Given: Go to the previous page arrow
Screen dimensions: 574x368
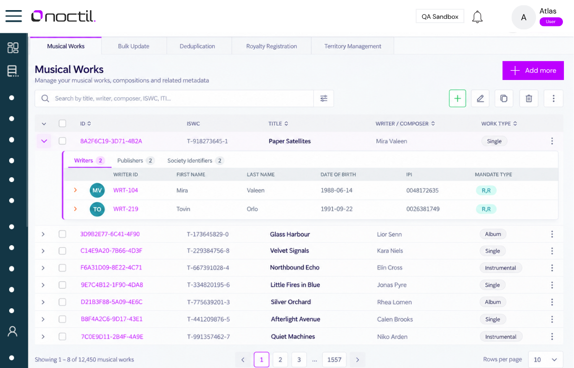Looking at the screenshot, I should point(243,360).
